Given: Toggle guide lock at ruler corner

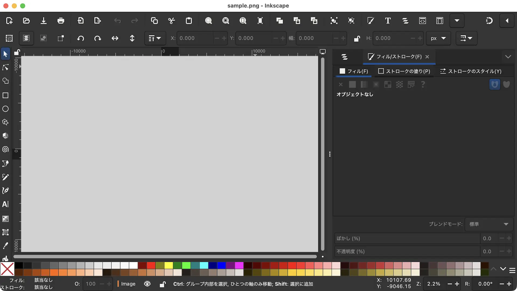Looking at the screenshot, I should point(17,52).
